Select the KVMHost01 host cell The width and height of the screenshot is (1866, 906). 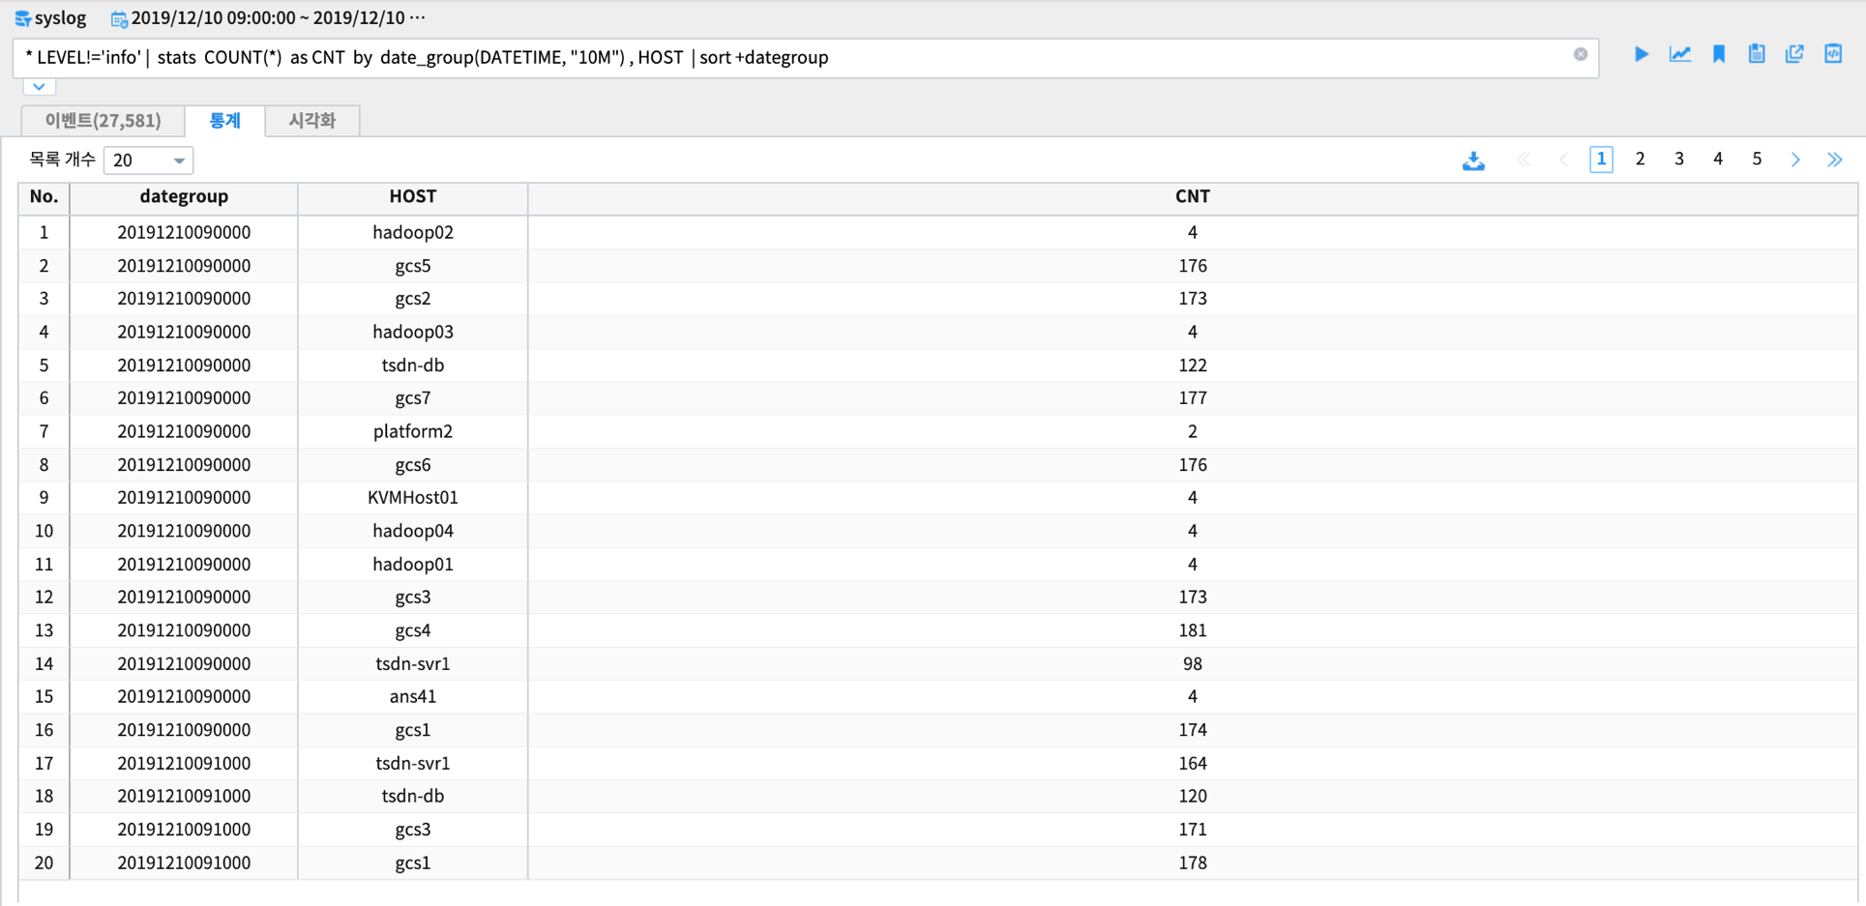[x=413, y=498]
